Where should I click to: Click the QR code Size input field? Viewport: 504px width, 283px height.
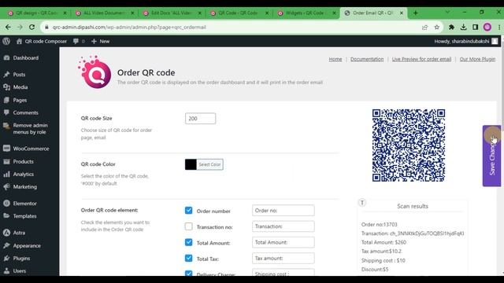tap(200, 119)
